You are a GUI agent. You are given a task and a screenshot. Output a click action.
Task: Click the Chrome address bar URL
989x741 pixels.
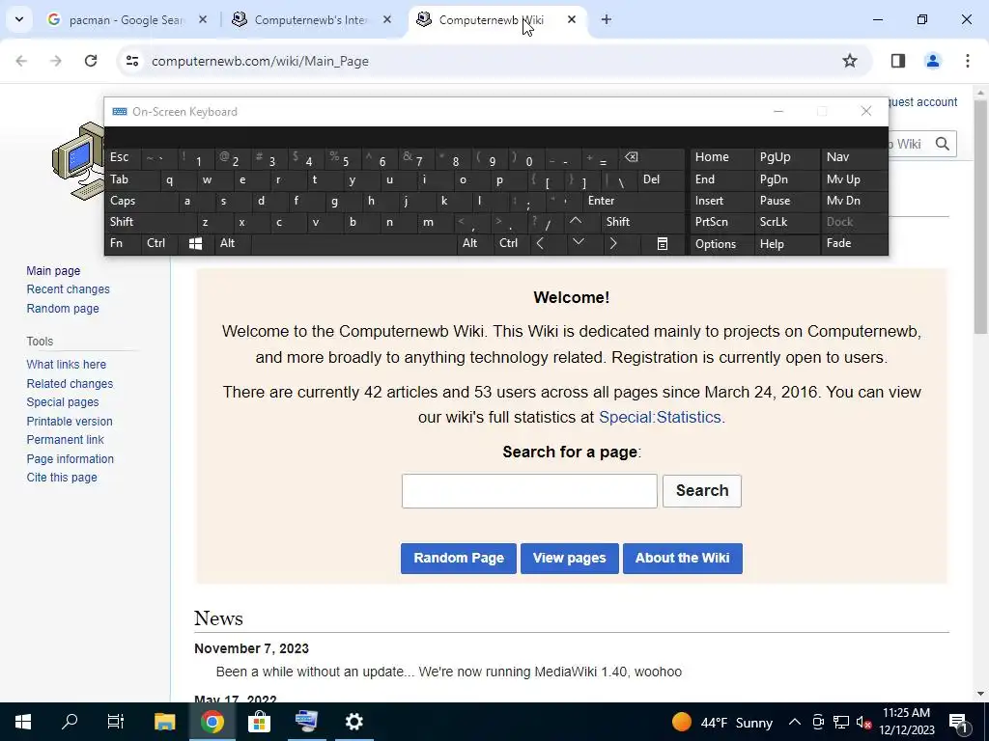point(260,61)
